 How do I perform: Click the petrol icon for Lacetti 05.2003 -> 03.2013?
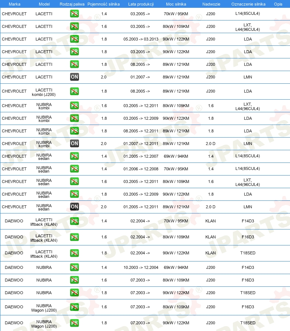75,39
